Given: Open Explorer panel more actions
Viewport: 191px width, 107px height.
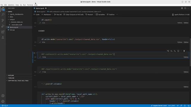Looking at the screenshot, I should (30, 8).
